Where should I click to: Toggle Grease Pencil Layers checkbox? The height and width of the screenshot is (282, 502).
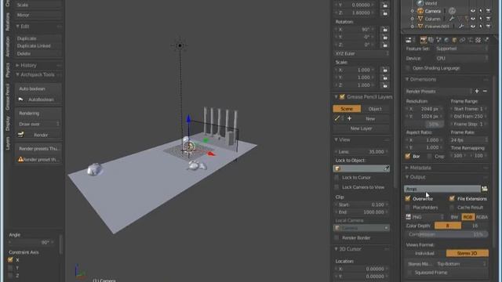342,96
